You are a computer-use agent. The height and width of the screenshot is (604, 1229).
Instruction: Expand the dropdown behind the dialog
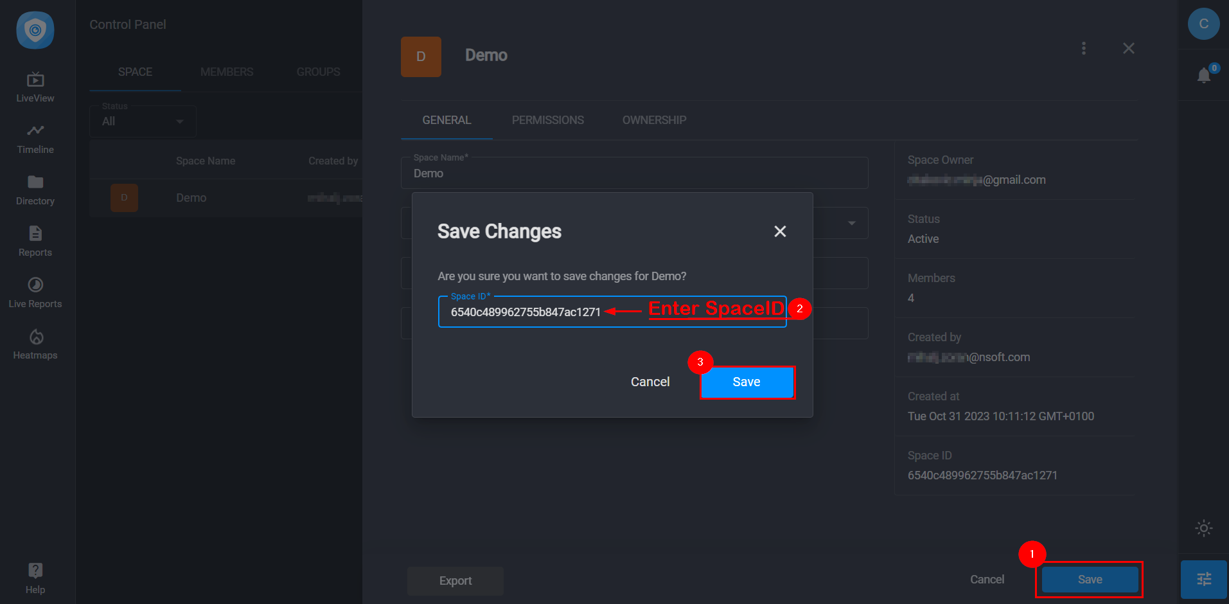pyautogui.click(x=851, y=223)
